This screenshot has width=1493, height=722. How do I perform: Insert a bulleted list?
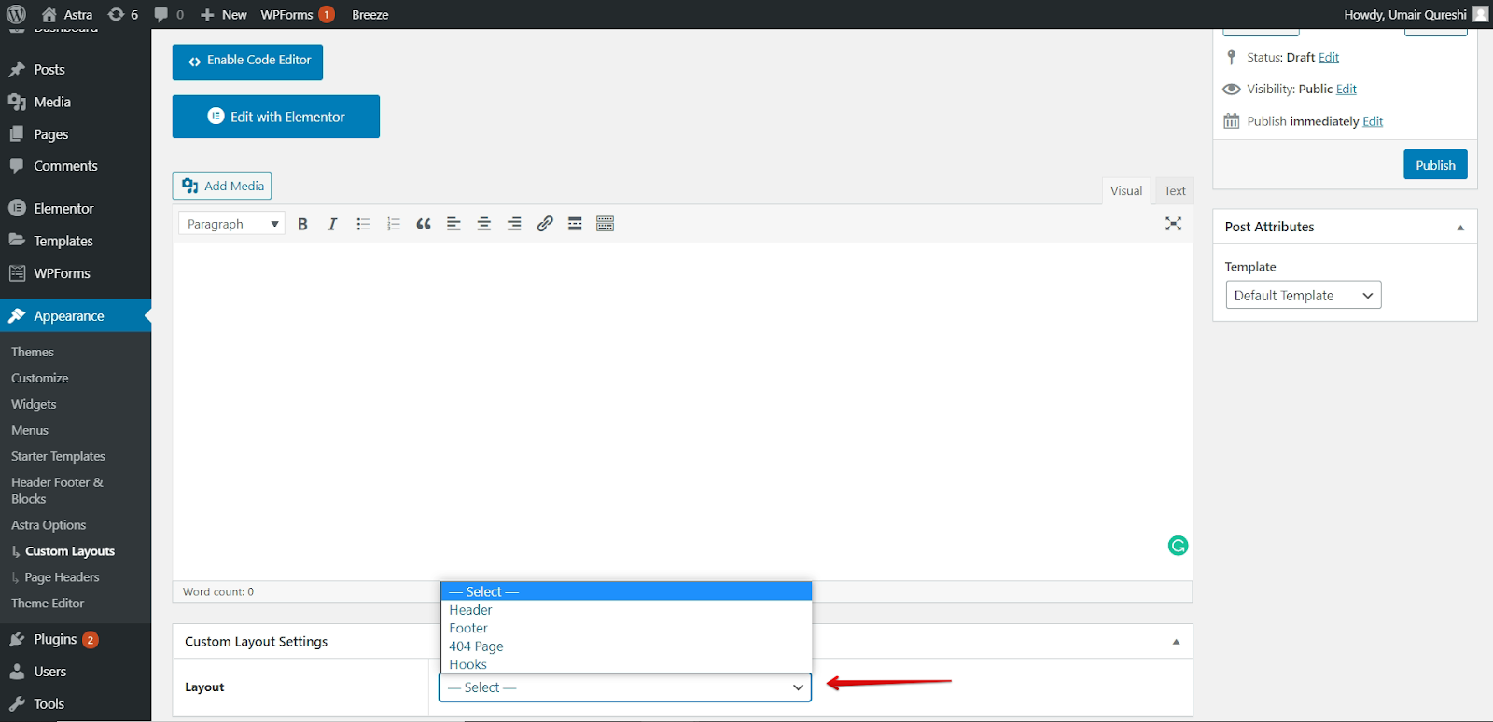coord(363,224)
